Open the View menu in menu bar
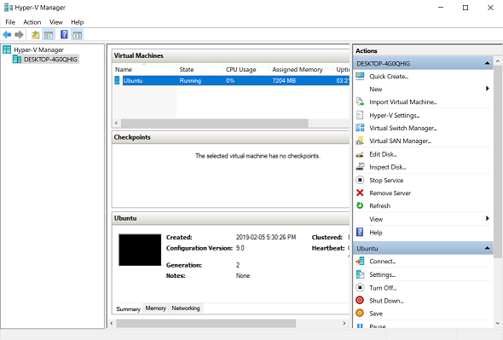The width and height of the screenshot is (503, 340). (x=55, y=22)
